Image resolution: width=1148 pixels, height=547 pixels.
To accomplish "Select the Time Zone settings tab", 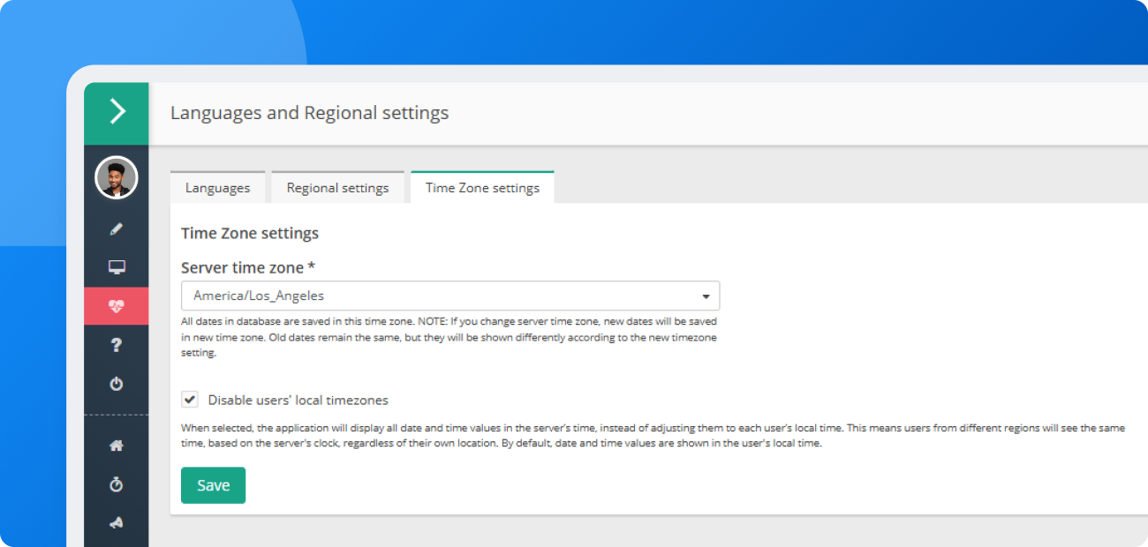I will [482, 188].
